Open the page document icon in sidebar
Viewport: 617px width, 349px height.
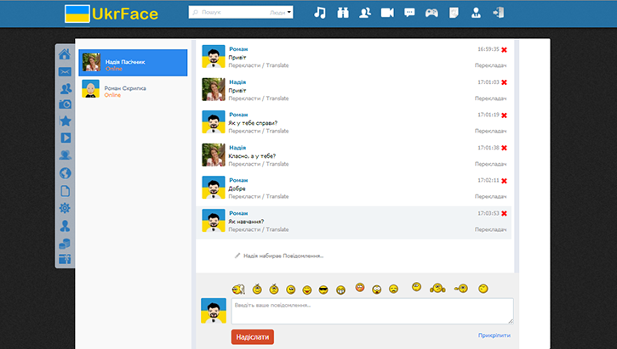(65, 191)
